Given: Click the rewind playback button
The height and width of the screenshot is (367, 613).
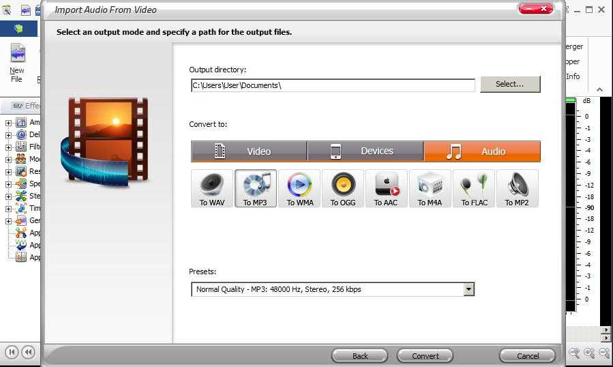Looking at the screenshot, I should (28, 353).
